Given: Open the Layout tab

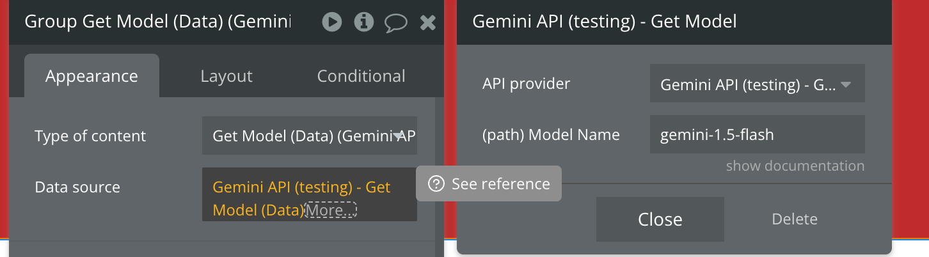Looking at the screenshot, I should click(226, 76).
